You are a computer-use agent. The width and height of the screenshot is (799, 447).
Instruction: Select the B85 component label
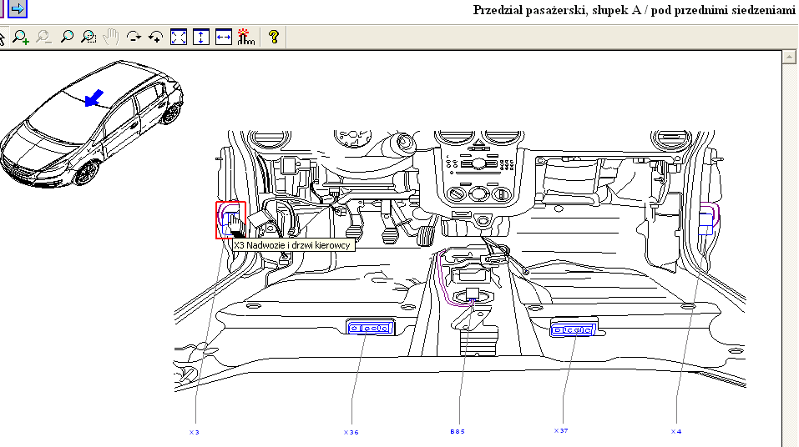pyautogui.click(x=457, y=432)
